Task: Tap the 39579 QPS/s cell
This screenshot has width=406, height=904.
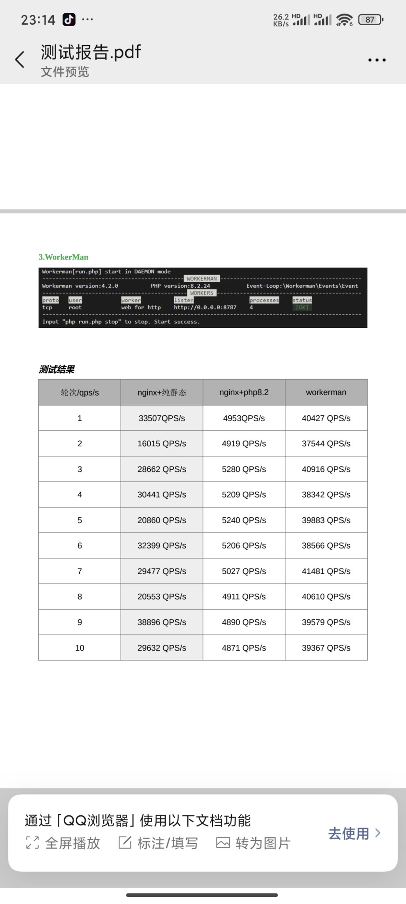Action: [x=326, y=622]
